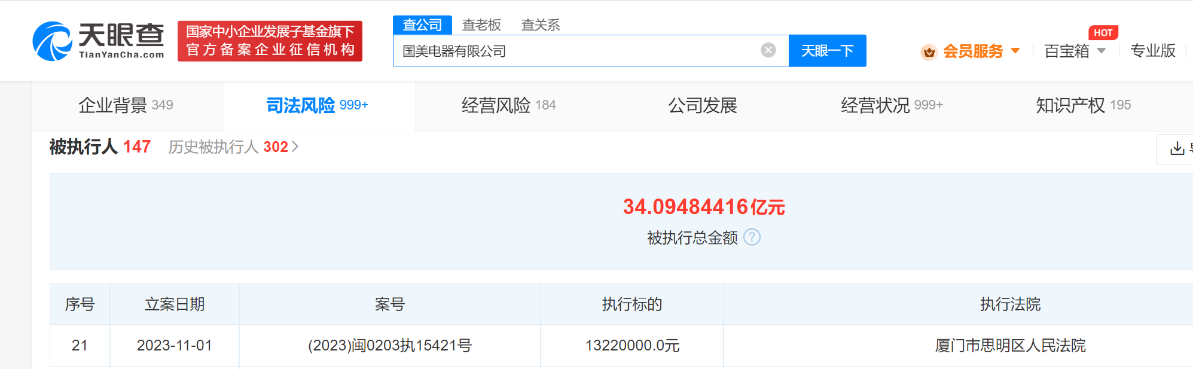The width and height of the screenshot is (1193, 369).
Task: Click the Tianyancha logo
Action: [x=99, y=41]
